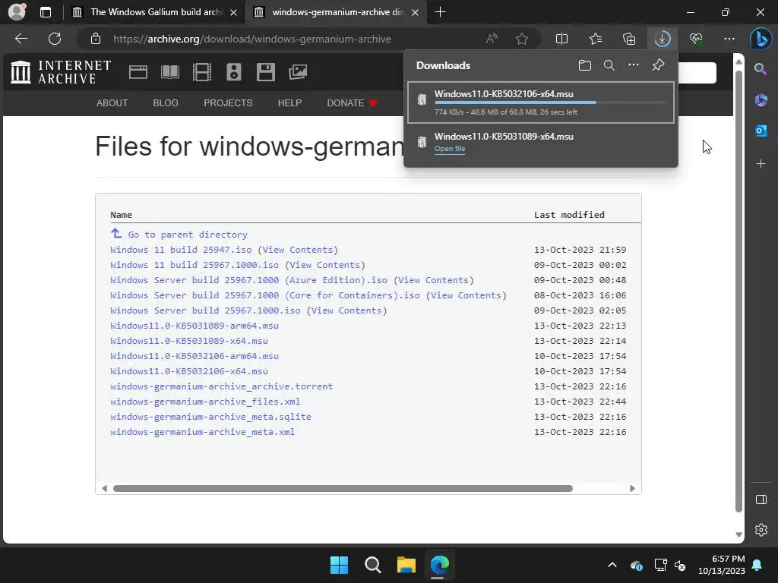Viewport: 778px width, 583px height.
Task: Go to parent directory link
Action: click(x=188, y=235)
